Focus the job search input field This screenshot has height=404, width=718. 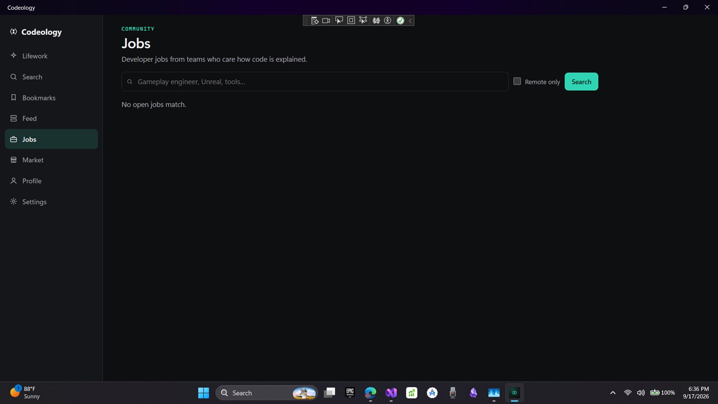(315, 82)
